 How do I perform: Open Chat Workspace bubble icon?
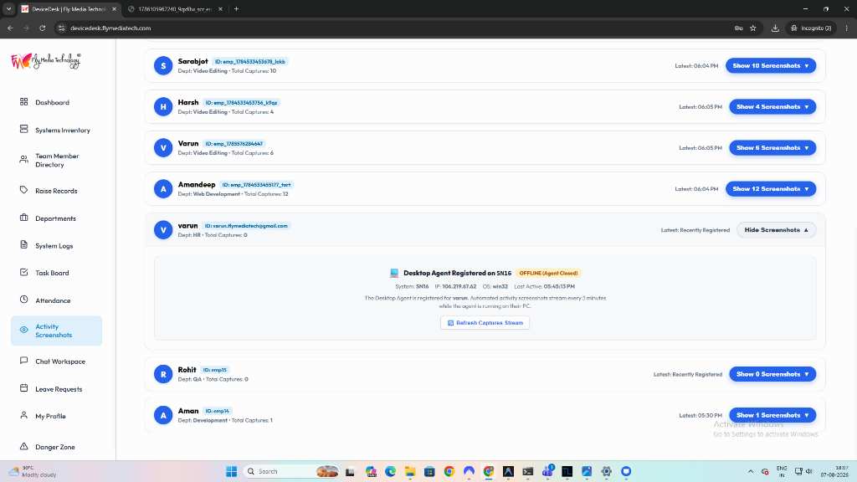pyautogui.click(x=24, y=361)
